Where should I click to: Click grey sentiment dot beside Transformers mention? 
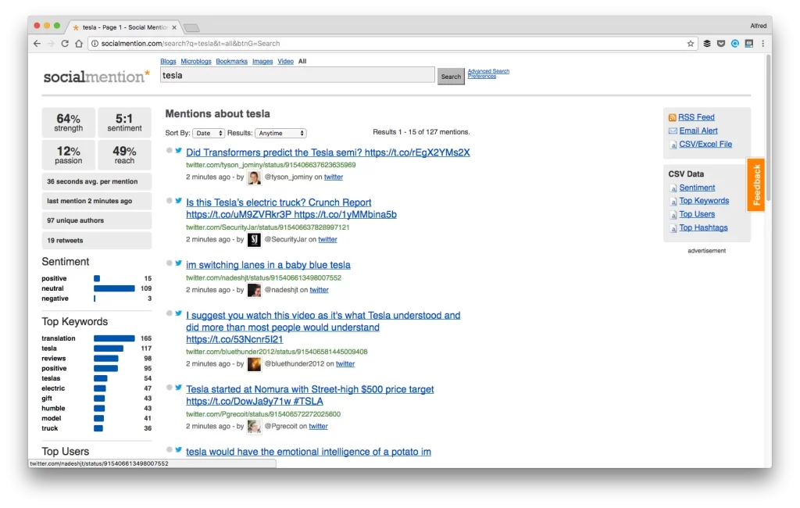point(169,150)
